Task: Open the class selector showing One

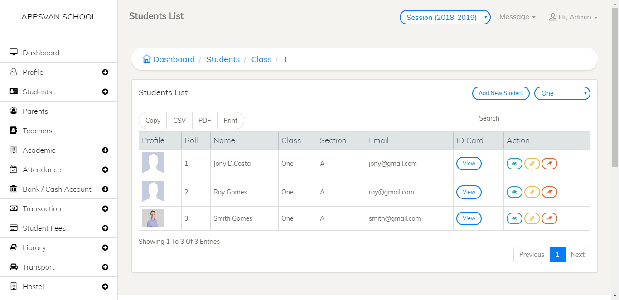Action: [562, 93]
